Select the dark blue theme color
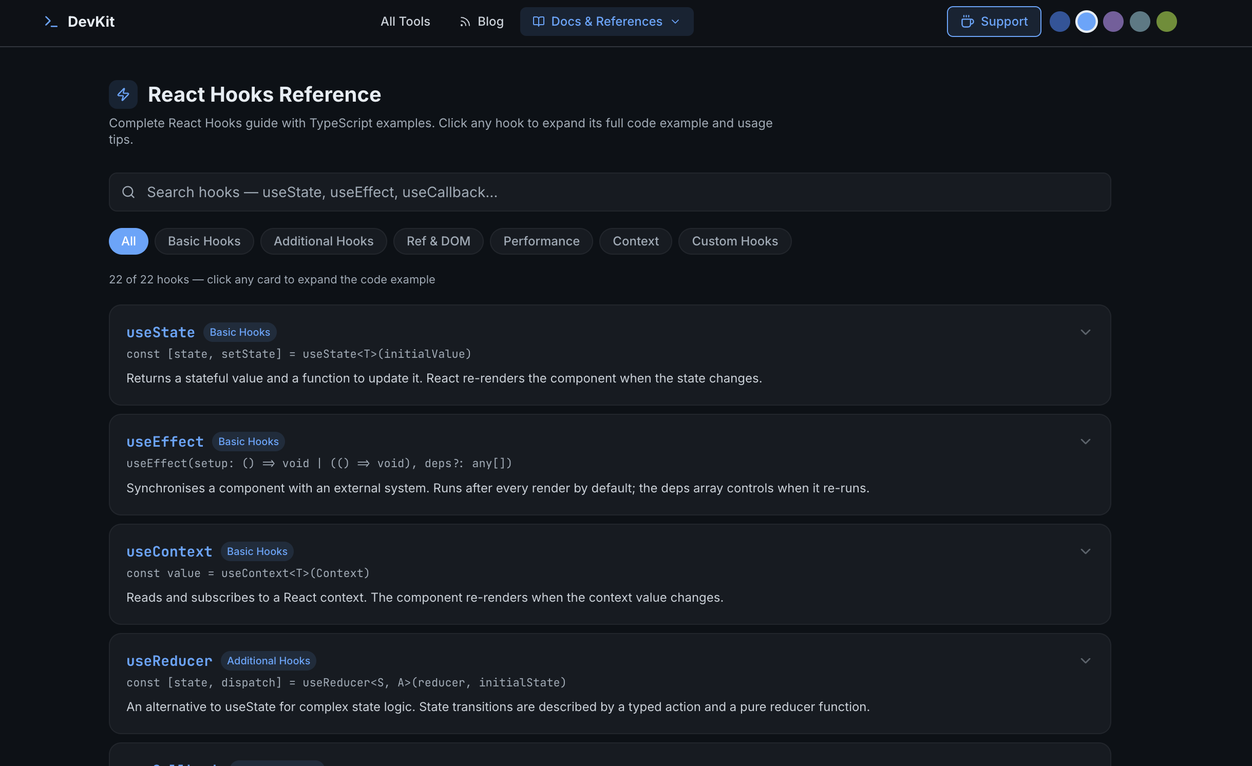The width and height of the screenshot is (1252, 766). [1059, 22]
